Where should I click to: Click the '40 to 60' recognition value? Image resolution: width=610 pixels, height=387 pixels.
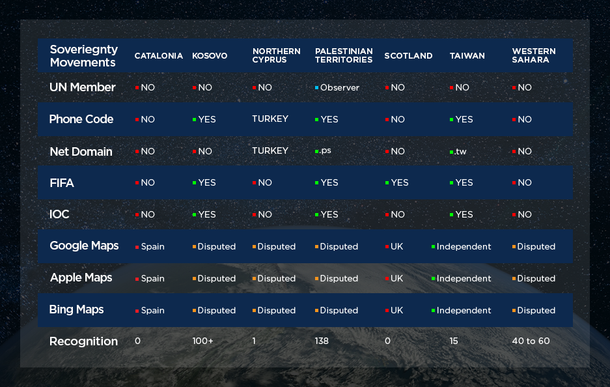pos(531,341)
